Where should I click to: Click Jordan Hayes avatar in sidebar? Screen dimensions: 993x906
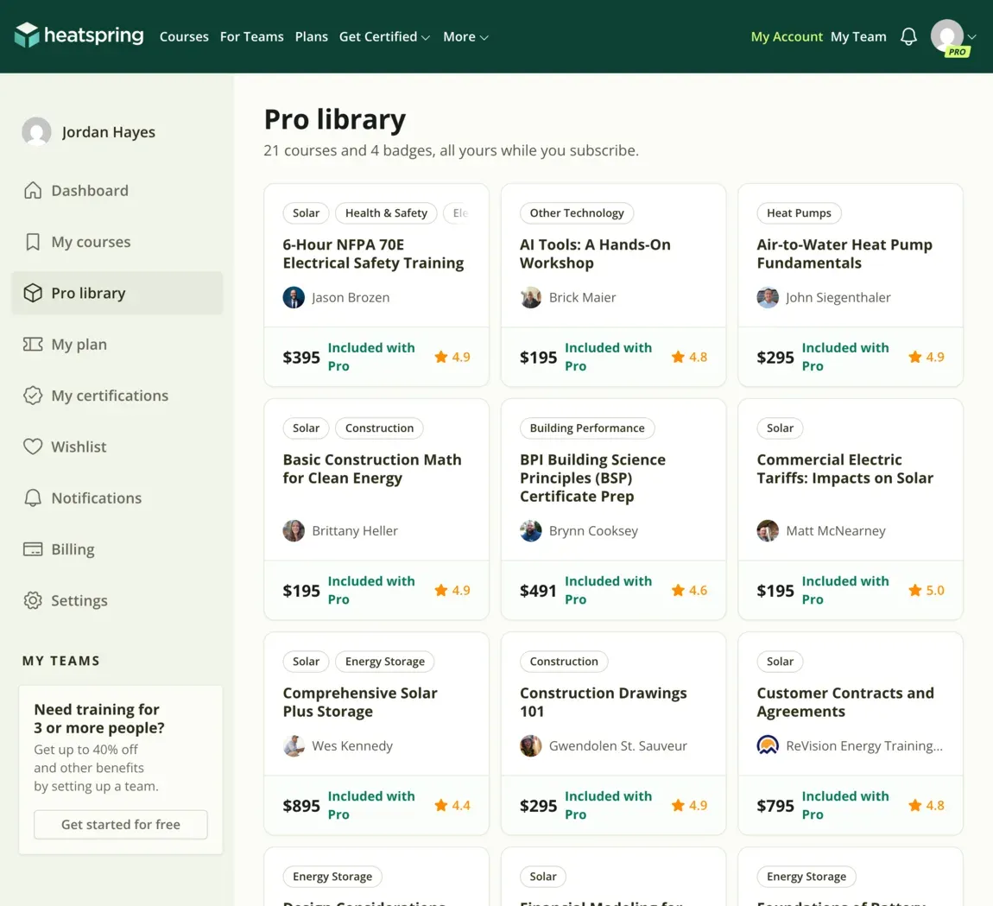(37, 132)
